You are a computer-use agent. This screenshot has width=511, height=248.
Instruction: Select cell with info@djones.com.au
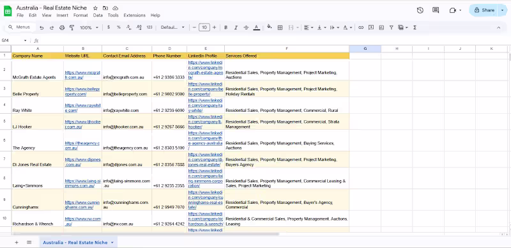pyautogui.click(x=126, y=160)
